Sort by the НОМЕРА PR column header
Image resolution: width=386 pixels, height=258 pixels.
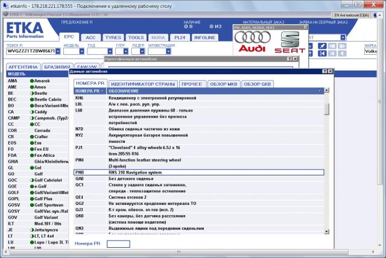(90, 91)
